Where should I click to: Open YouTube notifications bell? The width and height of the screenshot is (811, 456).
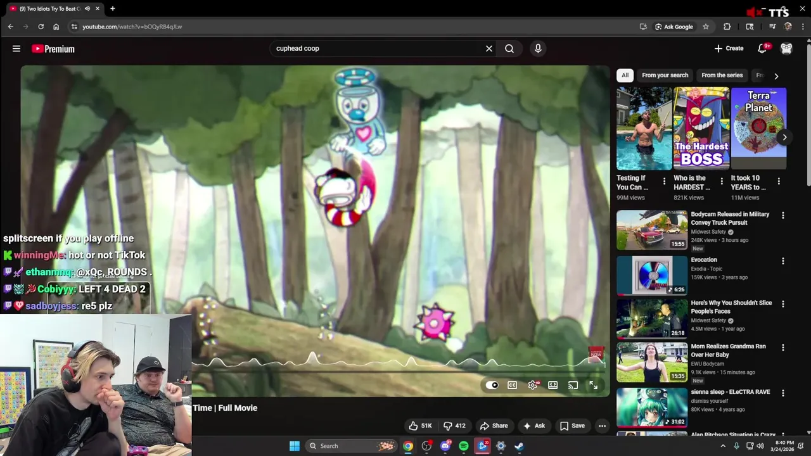point(763,49)
